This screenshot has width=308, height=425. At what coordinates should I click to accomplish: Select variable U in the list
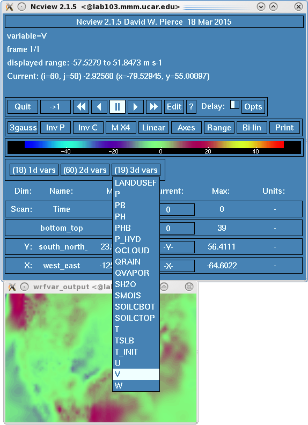[136, 363]
